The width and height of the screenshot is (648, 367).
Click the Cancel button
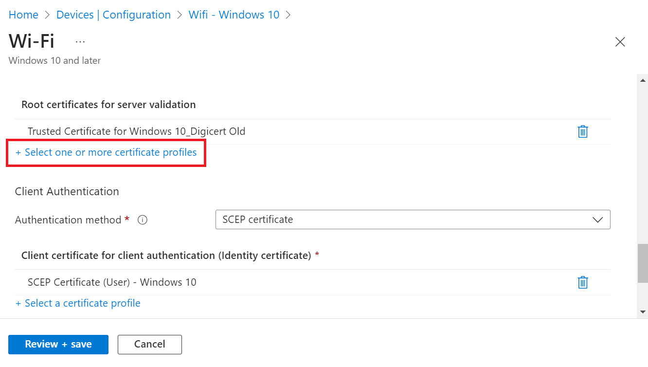(150, 344)
